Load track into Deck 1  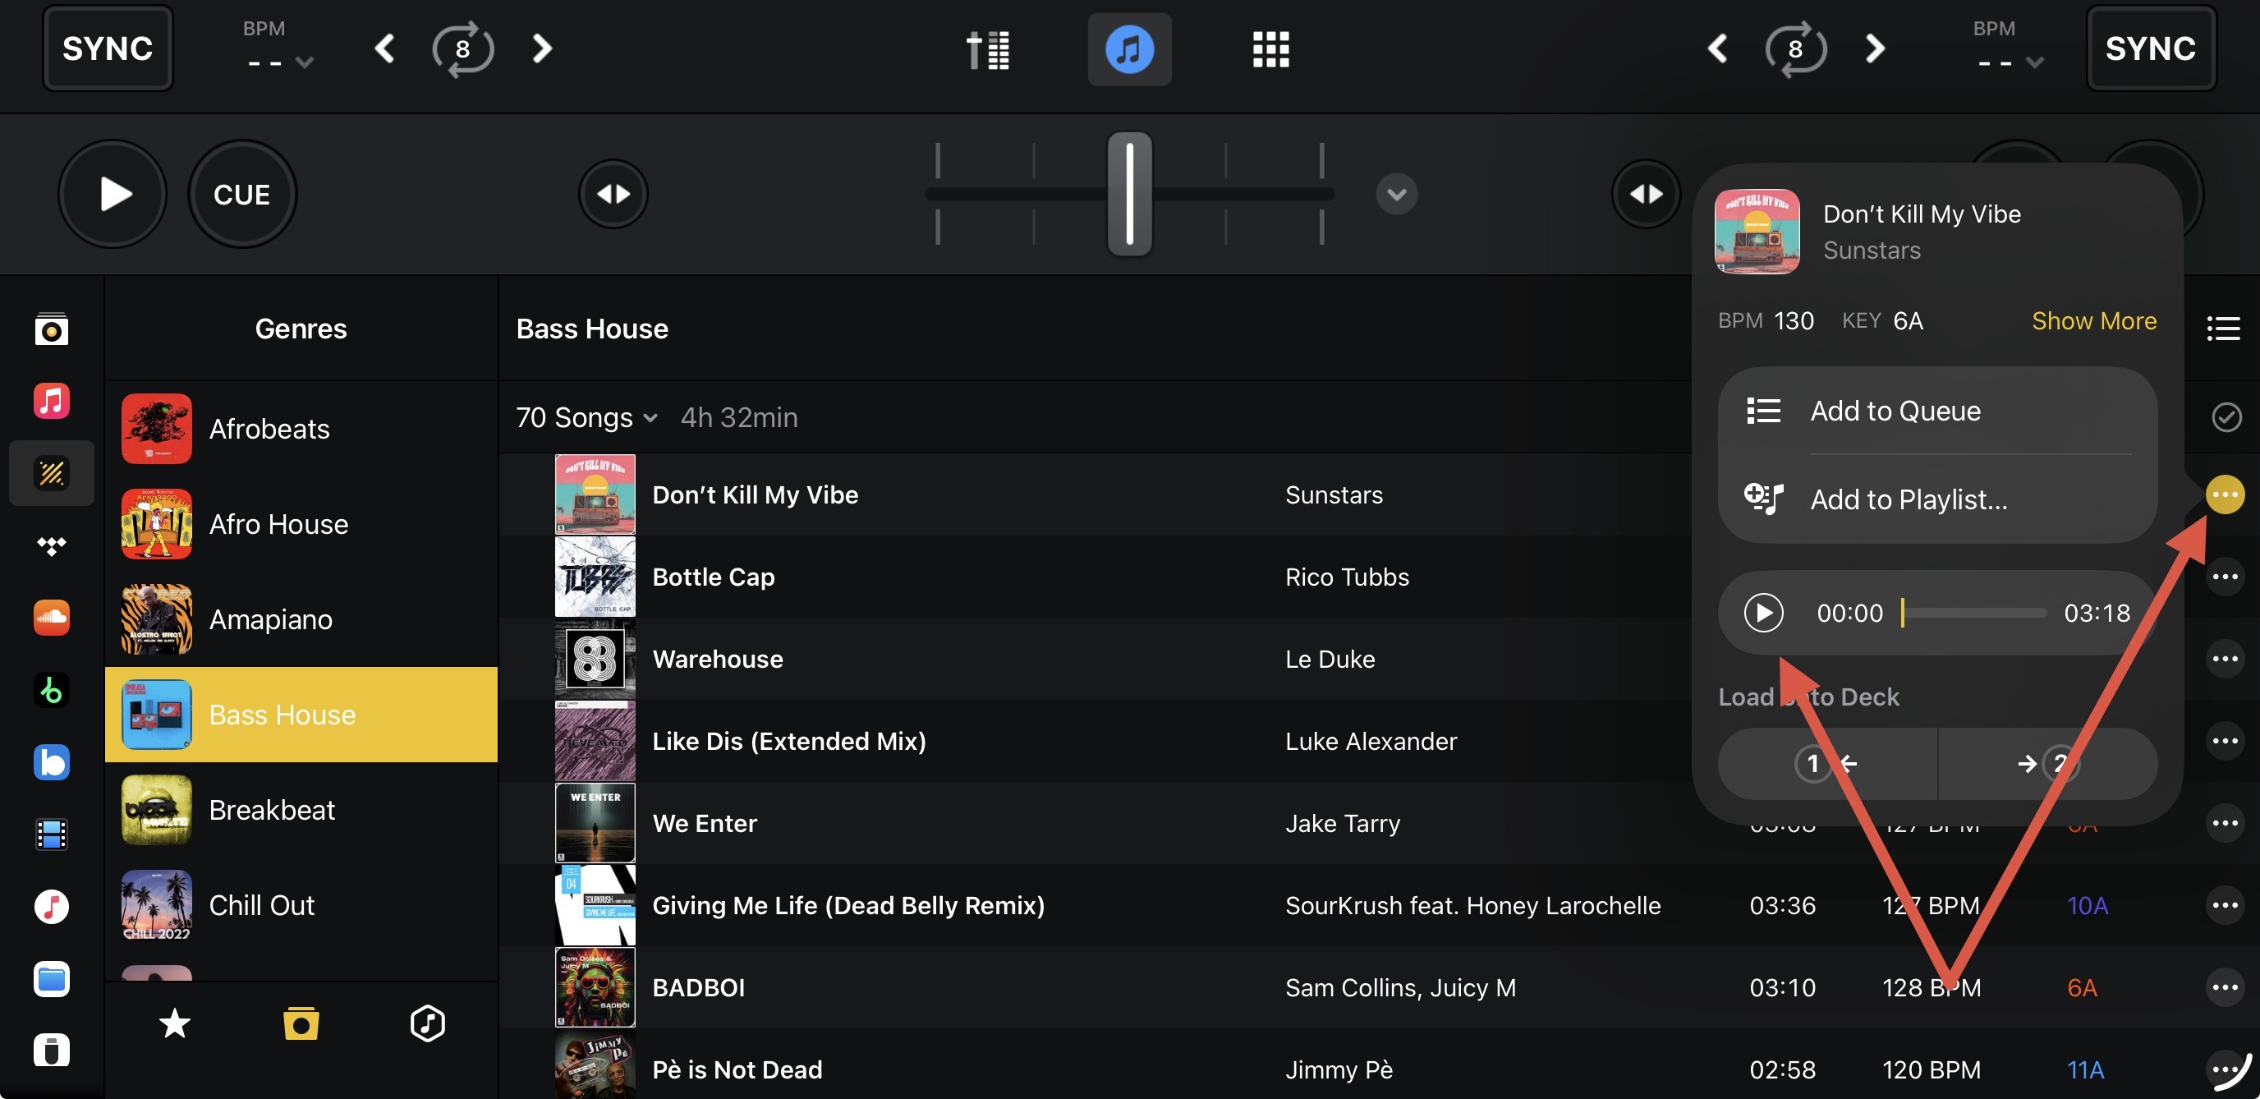point(1826,764)
